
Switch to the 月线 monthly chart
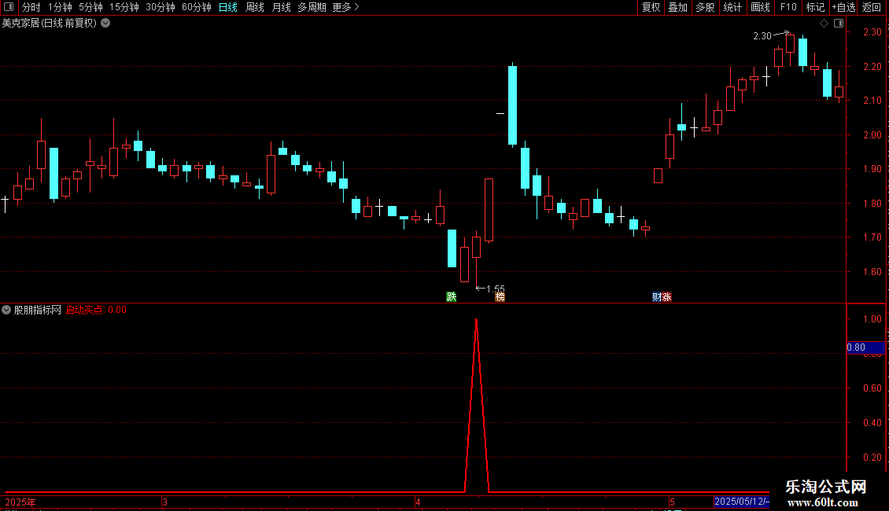(x=281, y=7)
